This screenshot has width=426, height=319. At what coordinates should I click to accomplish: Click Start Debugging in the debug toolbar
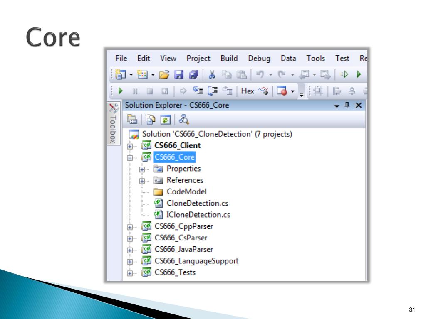tap(120, 91)
